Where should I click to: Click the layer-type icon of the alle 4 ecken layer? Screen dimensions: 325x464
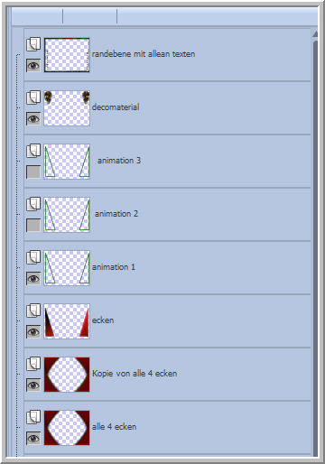[33, 417]
